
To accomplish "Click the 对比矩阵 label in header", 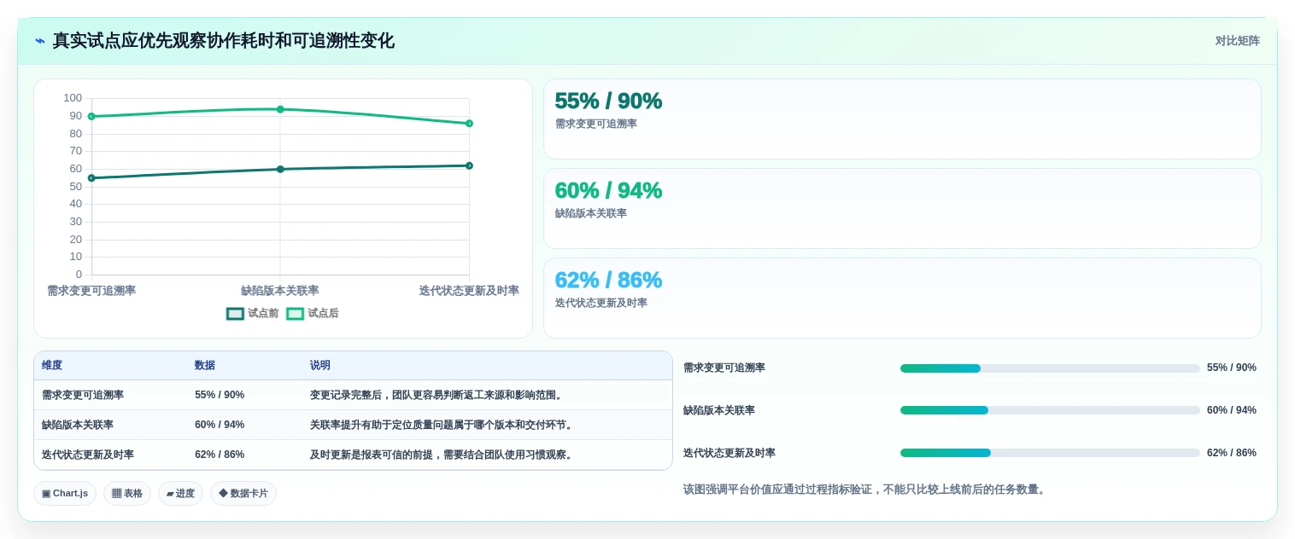I will pyautogui.click(x=1238, y=41).
